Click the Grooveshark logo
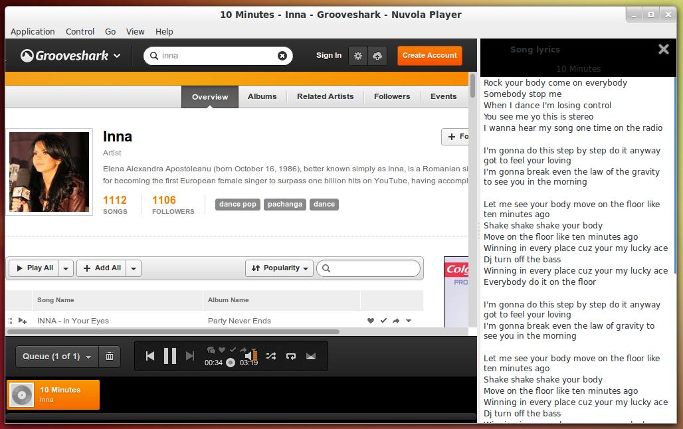The image size is (683, 429). coord(65,56)
